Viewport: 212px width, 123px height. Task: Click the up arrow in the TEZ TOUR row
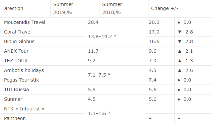coord(180,61)
